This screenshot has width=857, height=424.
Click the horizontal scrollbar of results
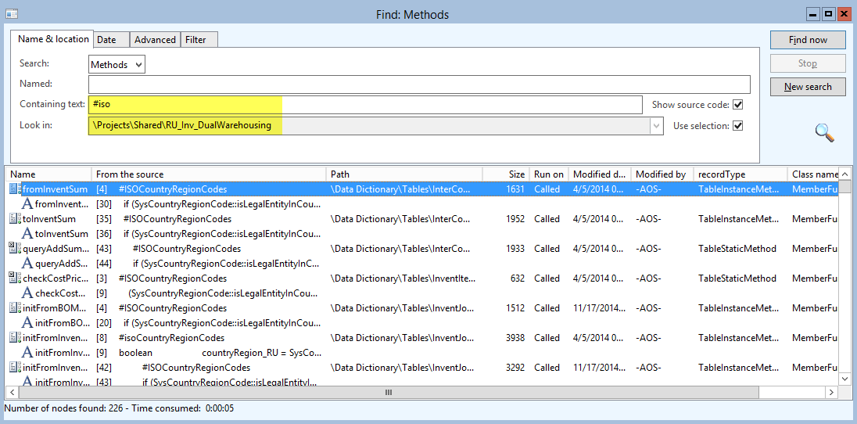click(x=388, y=393)
